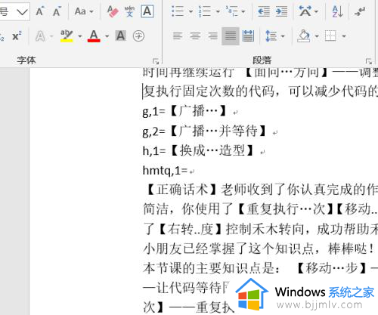Image resolution: width=378 pixels, height=315 pixels.
Task: Align text right
Action: [213, 36]
